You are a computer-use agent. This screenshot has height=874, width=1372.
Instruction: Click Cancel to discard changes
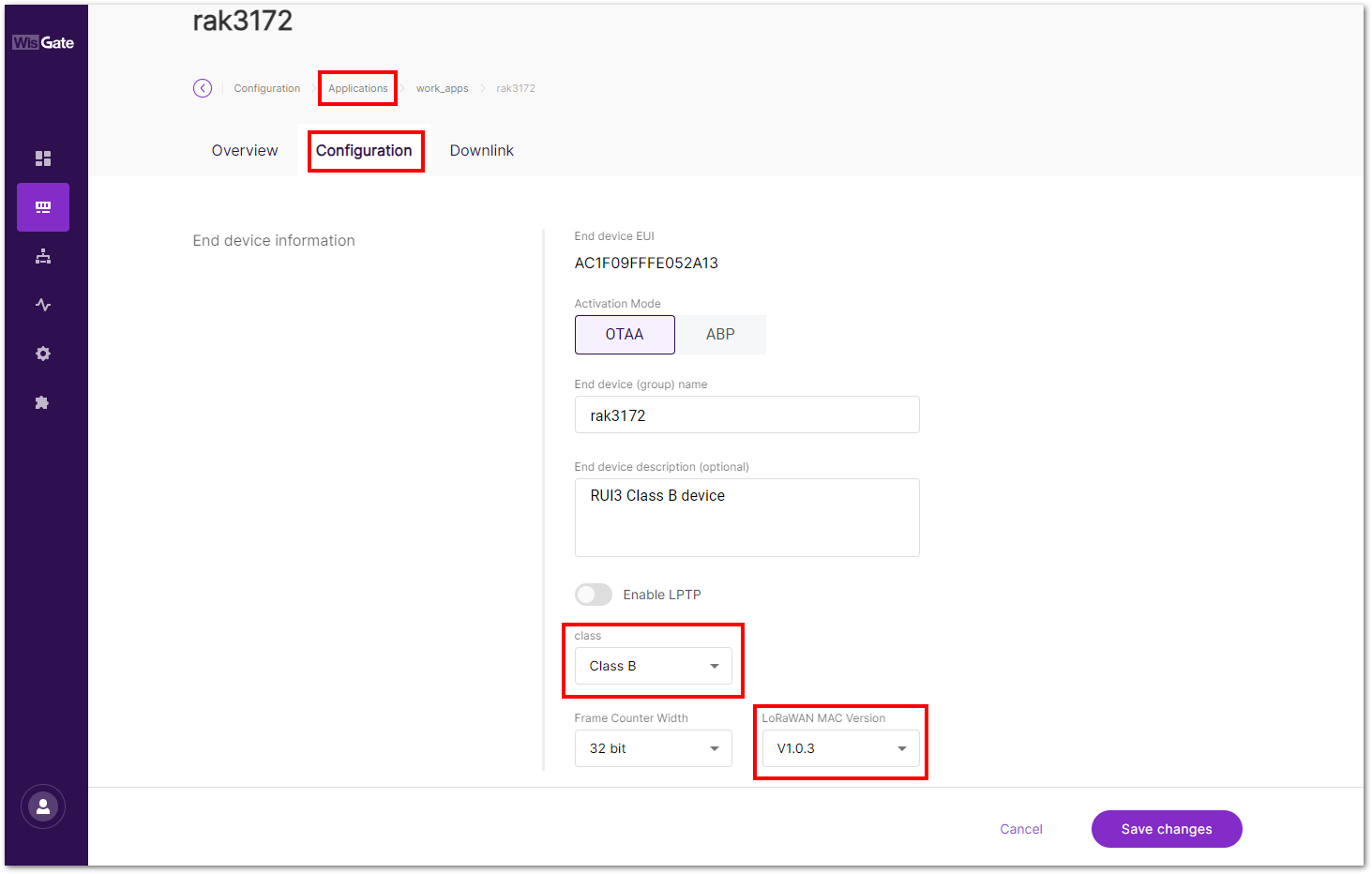(1020, 828)
